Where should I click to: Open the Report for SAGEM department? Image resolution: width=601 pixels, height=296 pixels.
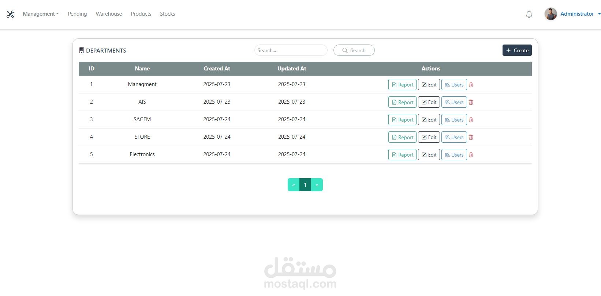coord(402,120)
